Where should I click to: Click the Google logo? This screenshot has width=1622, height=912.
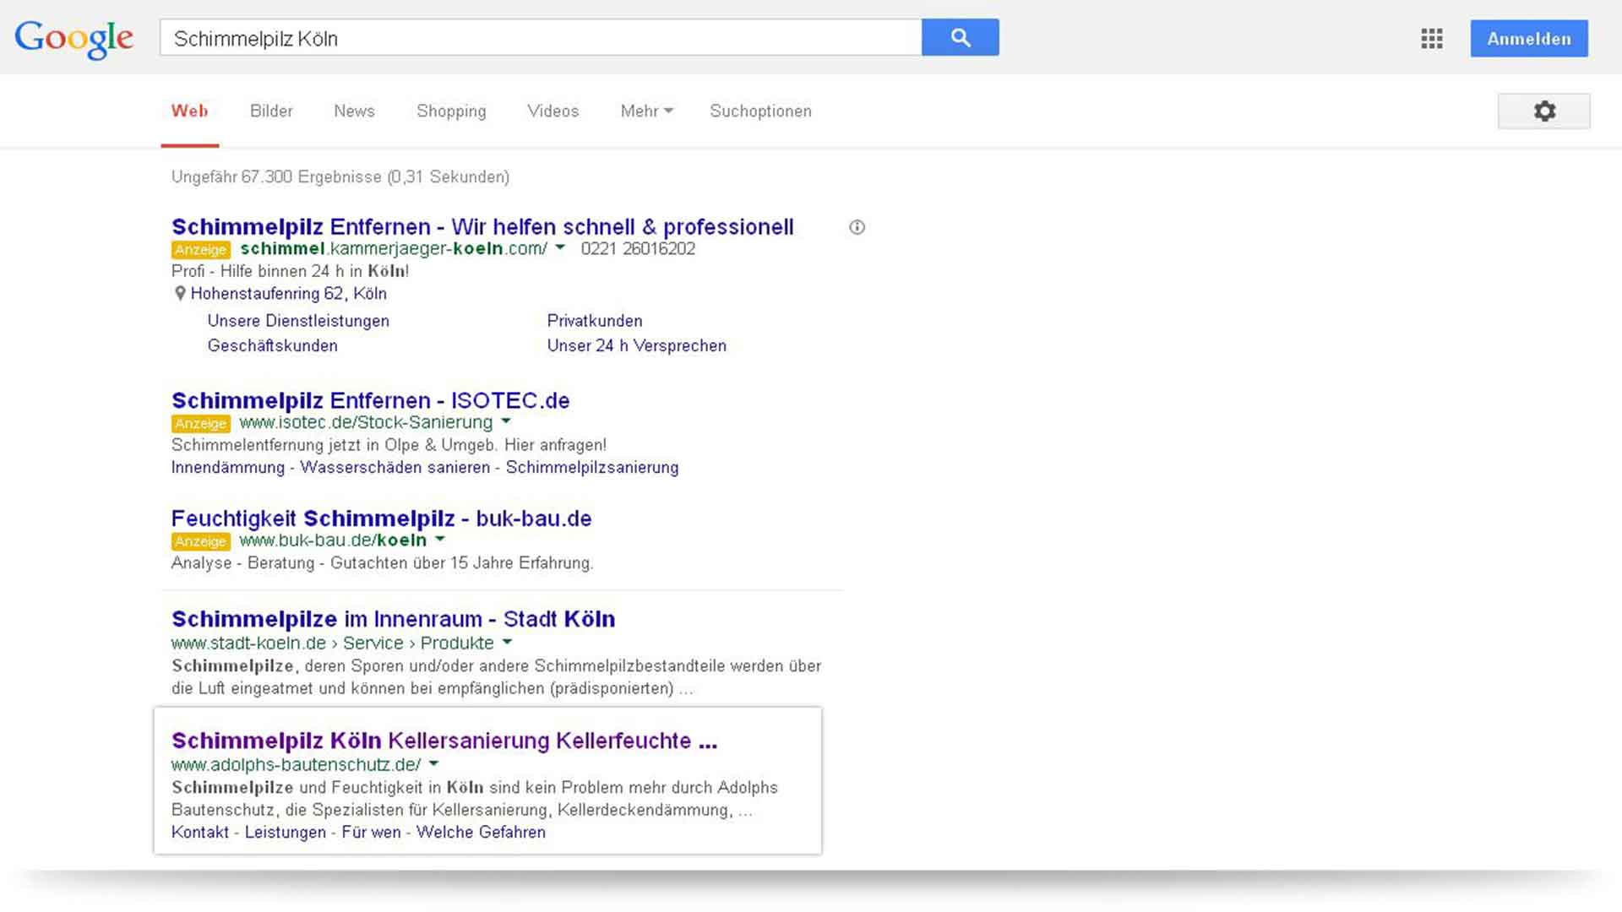74,39
